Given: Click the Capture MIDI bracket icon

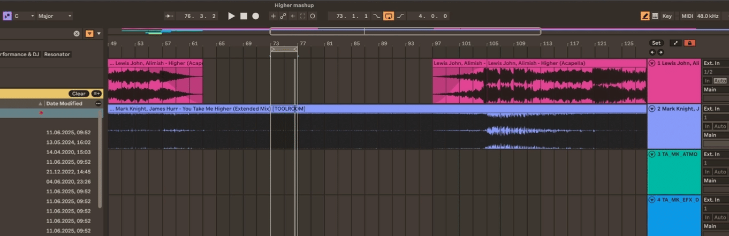Looking at the screenshot, I should tap(302, 16).
